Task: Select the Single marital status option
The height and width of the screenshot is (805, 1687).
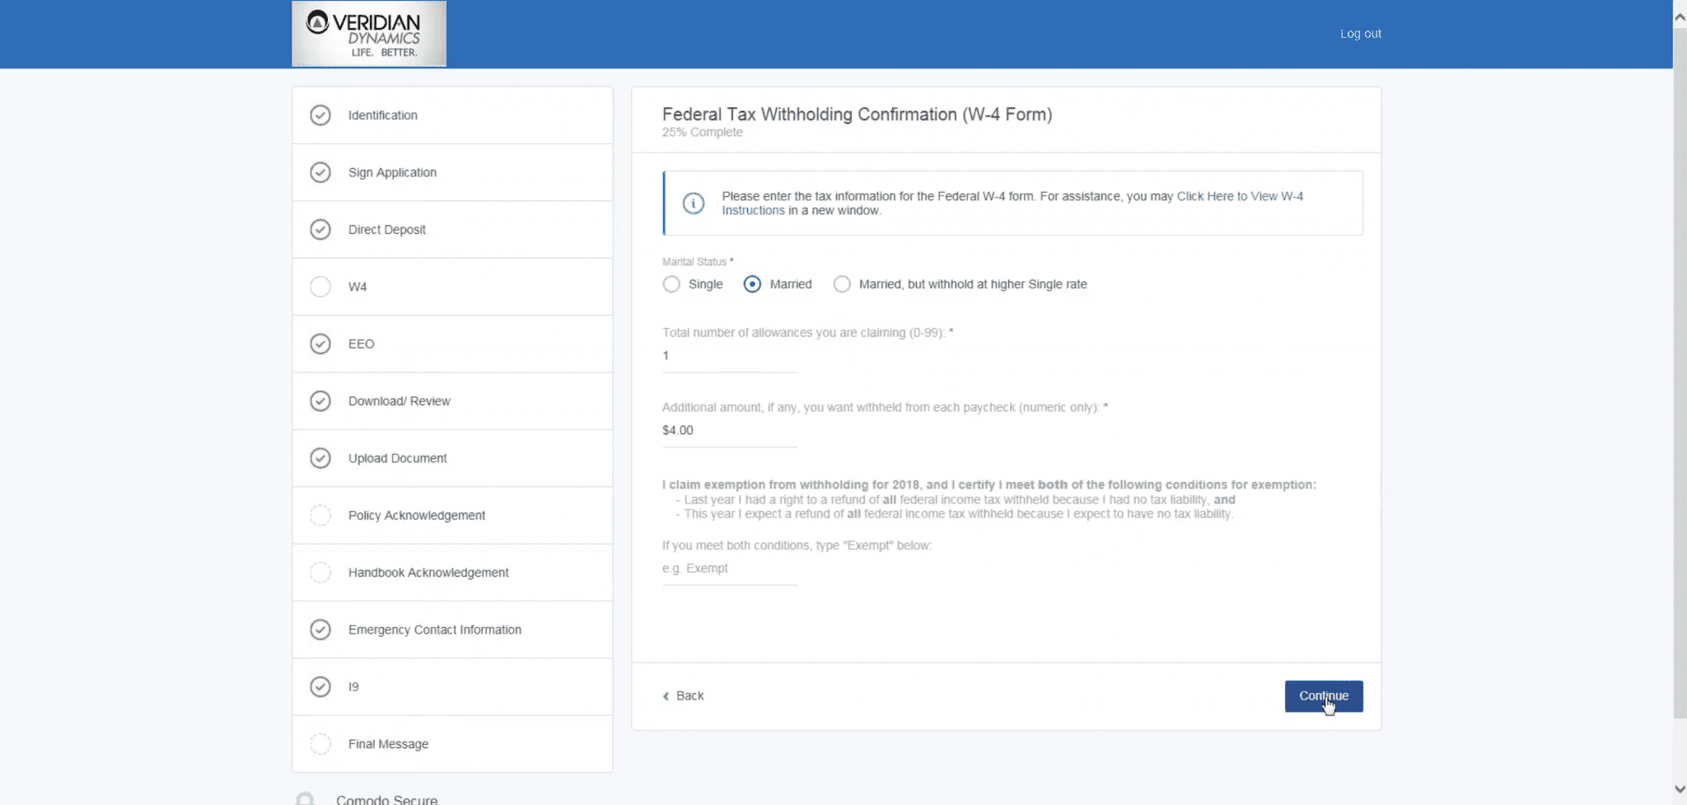Action: (671, 284)
